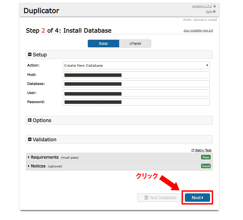Open the Action dropdown menu
The height and width of the screenshot is (220, 243).
[136, 65]
